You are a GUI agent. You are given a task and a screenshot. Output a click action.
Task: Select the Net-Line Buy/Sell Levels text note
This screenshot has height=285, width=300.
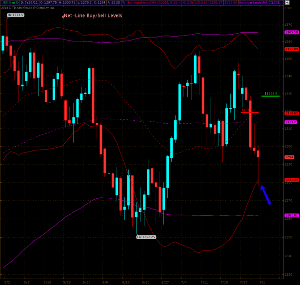tap(93, 16)
